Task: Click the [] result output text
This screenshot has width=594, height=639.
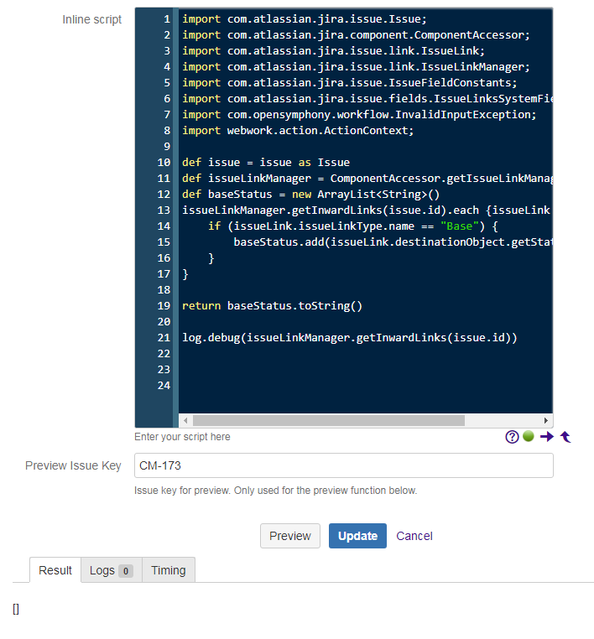Action: pyautogui.click(x=16, y=609)
